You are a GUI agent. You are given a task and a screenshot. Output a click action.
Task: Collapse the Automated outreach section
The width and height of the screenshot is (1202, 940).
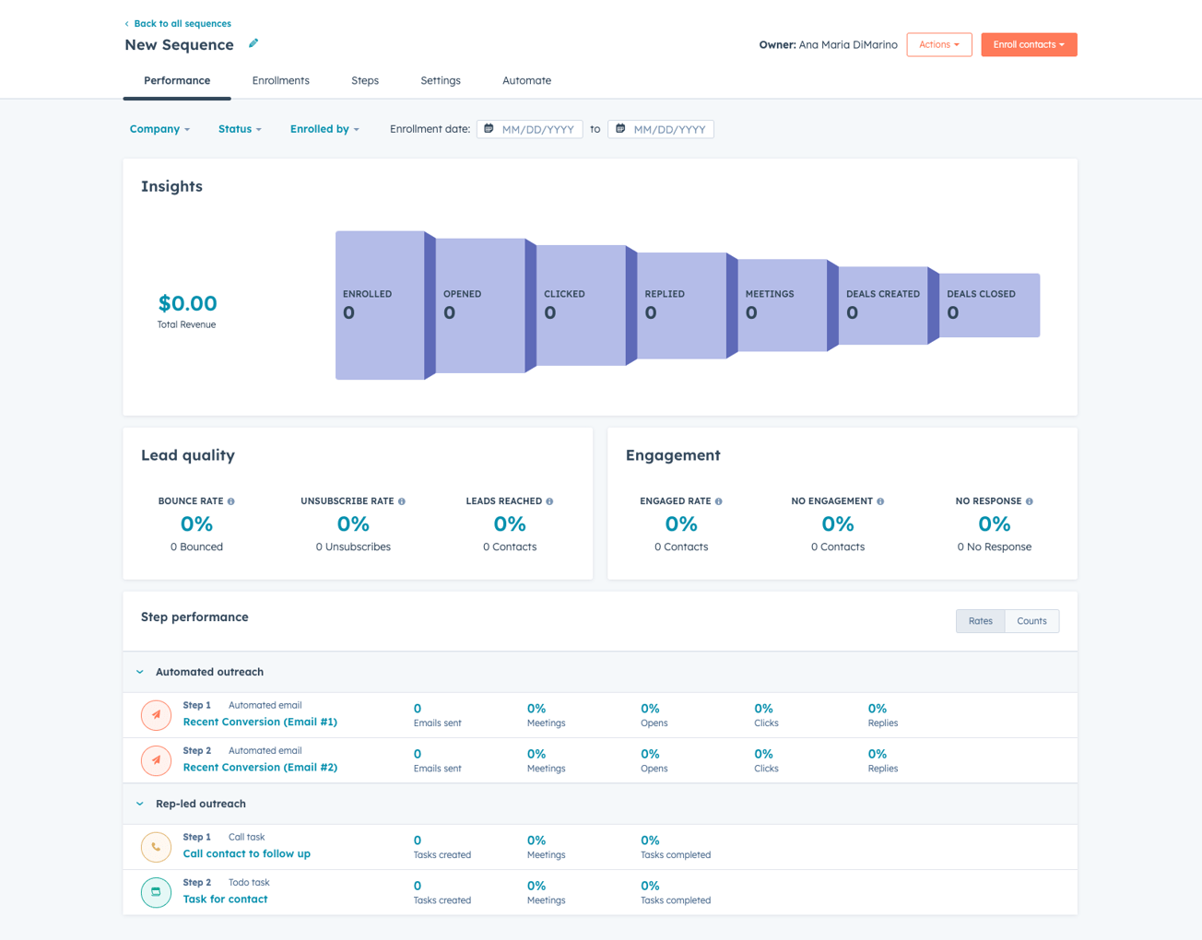point(139,672)
